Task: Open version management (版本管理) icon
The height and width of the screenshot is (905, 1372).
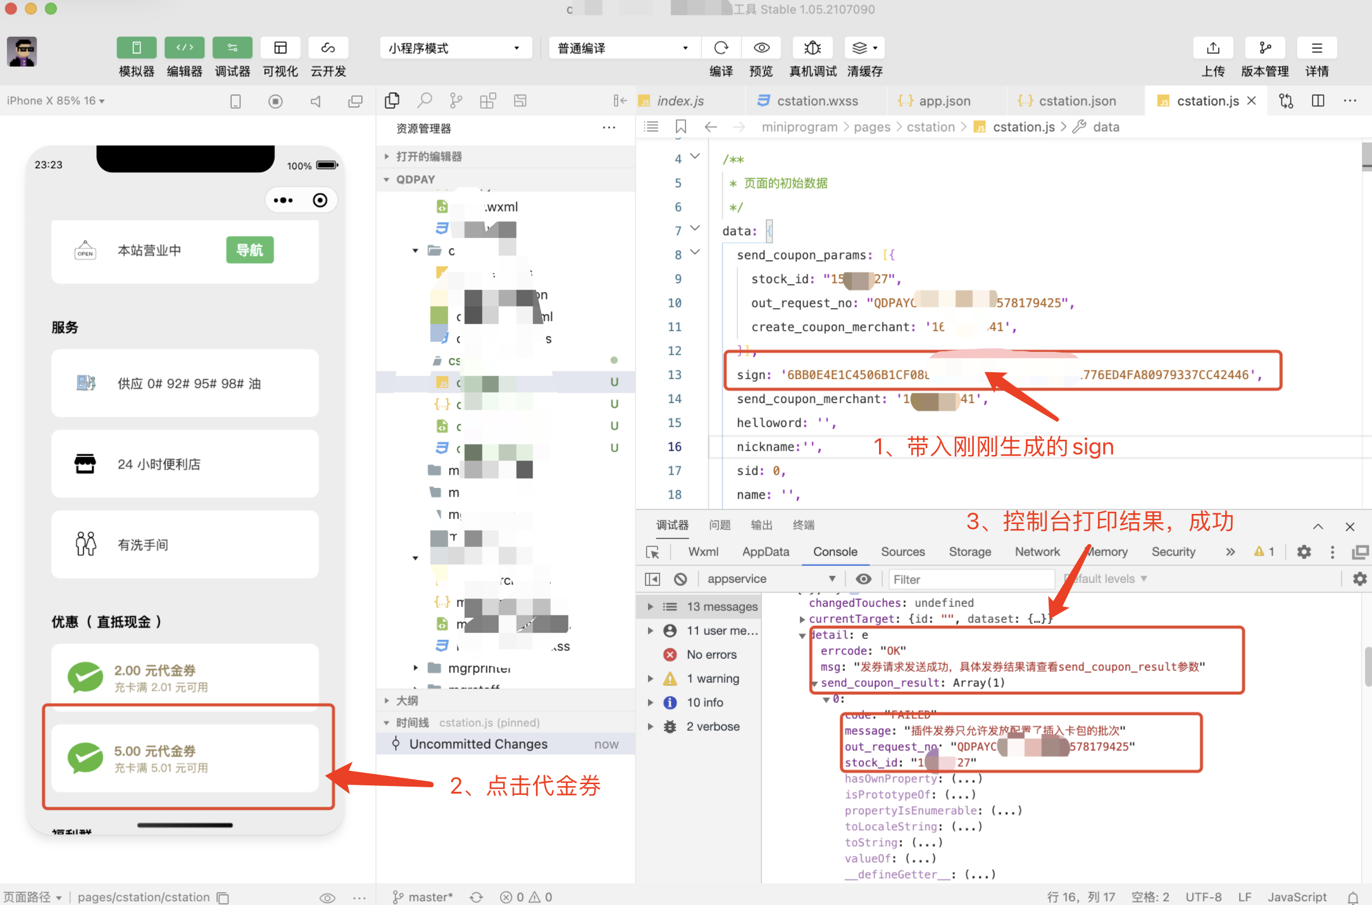Action: pyautogui.click(x=1264, y=48)
